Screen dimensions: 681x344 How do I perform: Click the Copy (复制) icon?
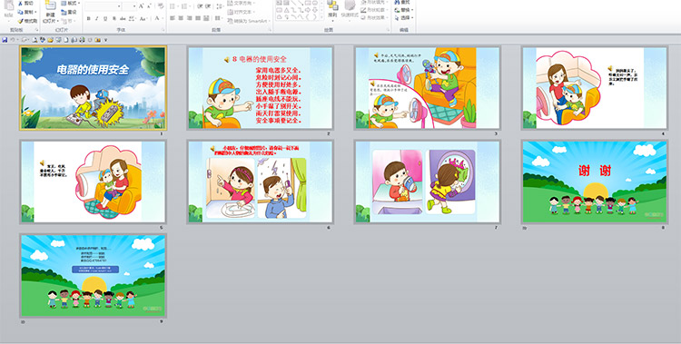(27, 12)
